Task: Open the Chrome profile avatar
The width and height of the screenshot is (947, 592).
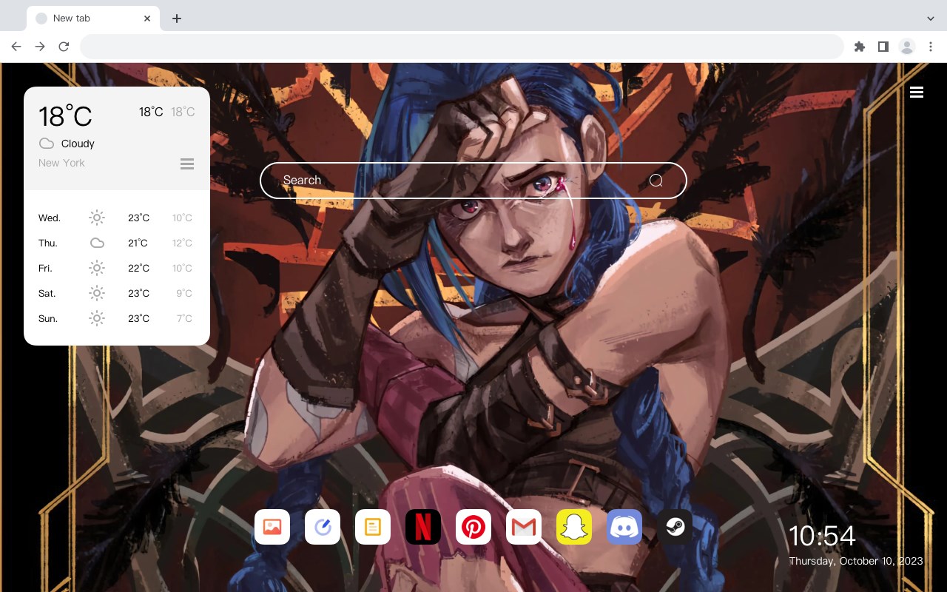Action: pos(906,47)
